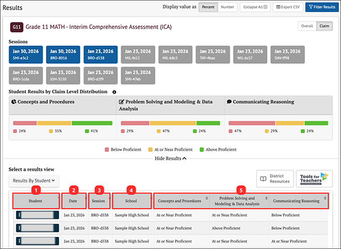Screen dimensions: 341x249
Task: Click the Hide Results chevron
Action: [184, 158]
